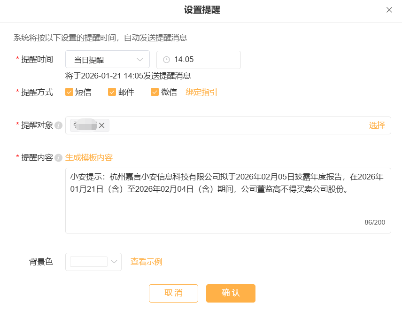Remove the selected recipient tag with X

pos(101,125)
